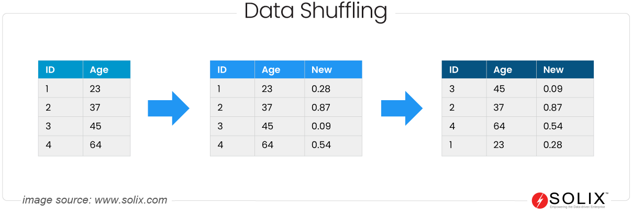632x216 pixels.
Task: Click the Data Shuffling title
Action: pyautogui.click(x=316, y=11)
